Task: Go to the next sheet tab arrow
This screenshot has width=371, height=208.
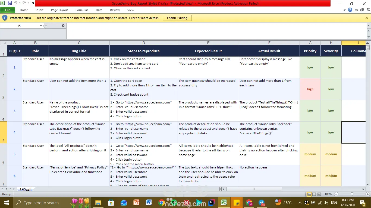Action: coord(11,189)
